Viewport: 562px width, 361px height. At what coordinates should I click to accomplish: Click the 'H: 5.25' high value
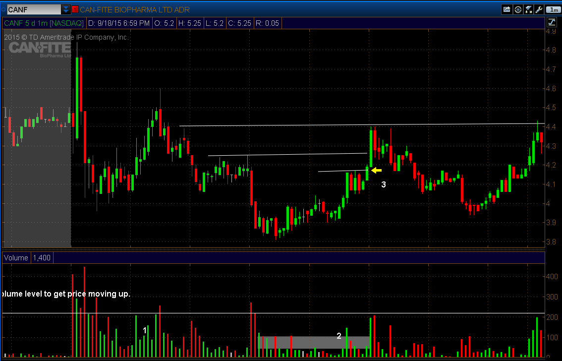click(190, 23)
